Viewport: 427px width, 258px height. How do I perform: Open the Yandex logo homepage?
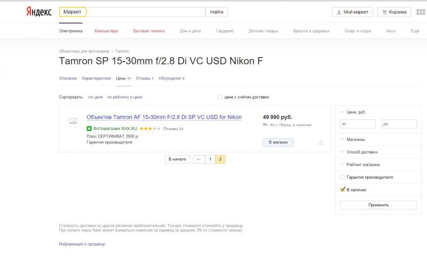pos(38,12)
